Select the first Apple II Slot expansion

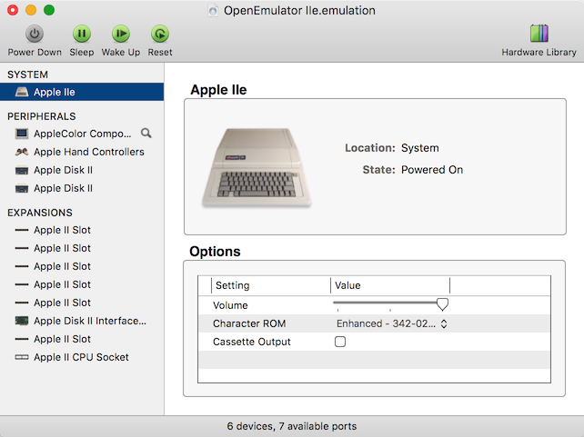tap(82, 230)
